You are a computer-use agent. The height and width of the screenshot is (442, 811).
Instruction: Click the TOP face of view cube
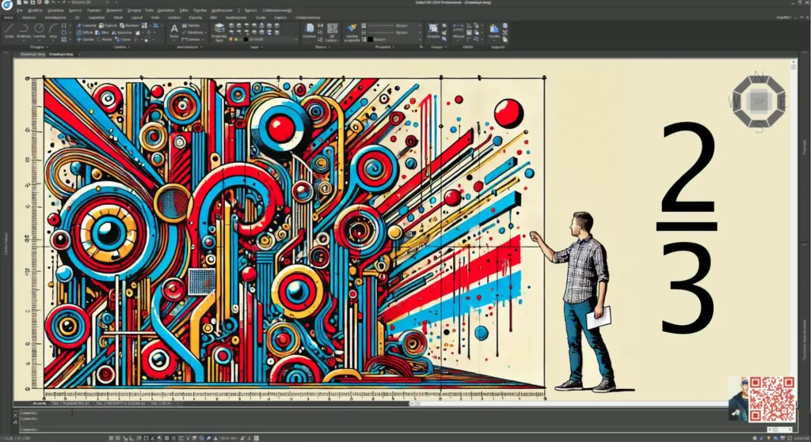coord(759,102)
